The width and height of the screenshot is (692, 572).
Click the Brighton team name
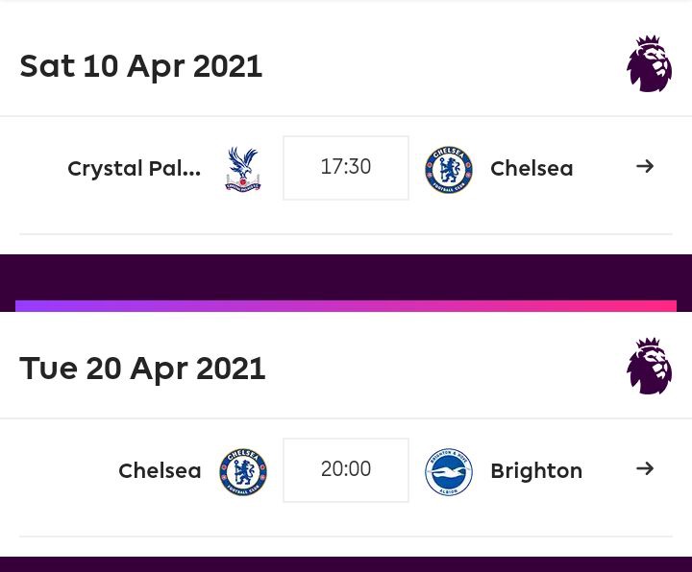pyautogui.click(x=536, y=471)
